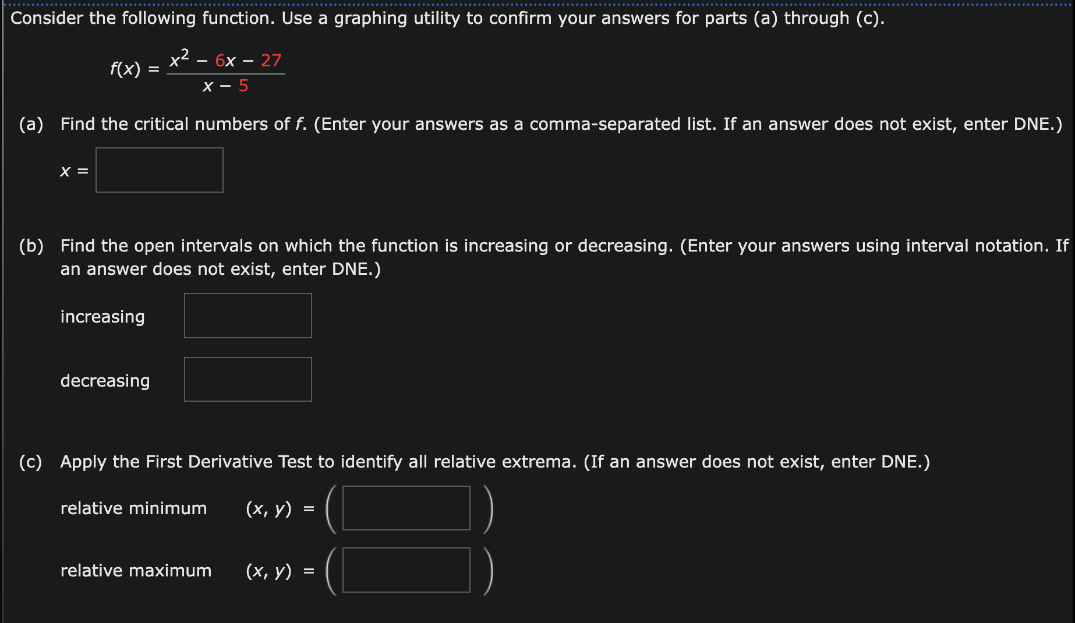Click the relative minimum (x, y) answer box

[405, 508]
